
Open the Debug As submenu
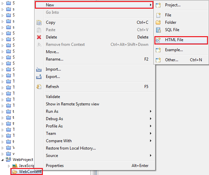pyautogui.click(x=94, y=119)
